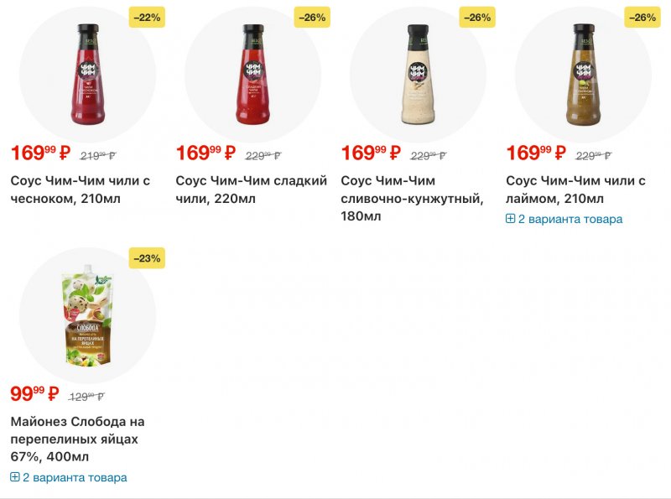Click the 99.99 ₽ mayonnaise price

click(34, 394)
